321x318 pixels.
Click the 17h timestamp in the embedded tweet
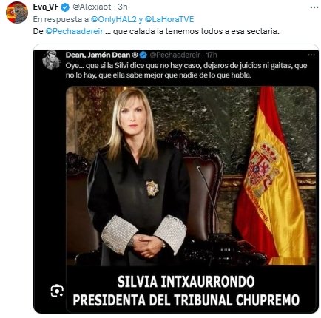212,55
